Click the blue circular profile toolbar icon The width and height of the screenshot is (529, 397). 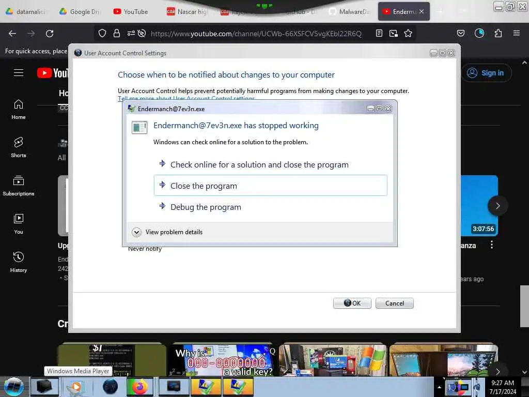point(479,33)
